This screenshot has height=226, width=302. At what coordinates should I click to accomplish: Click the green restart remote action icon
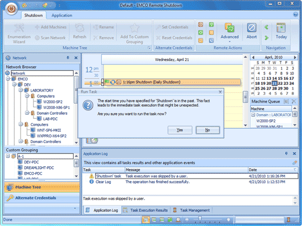tap(201, 32)
